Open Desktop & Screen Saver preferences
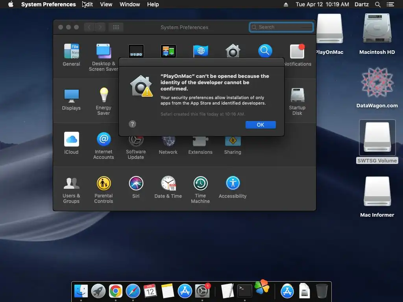Image resolution: width=403 pixels, height=302 pixels. 104,57
